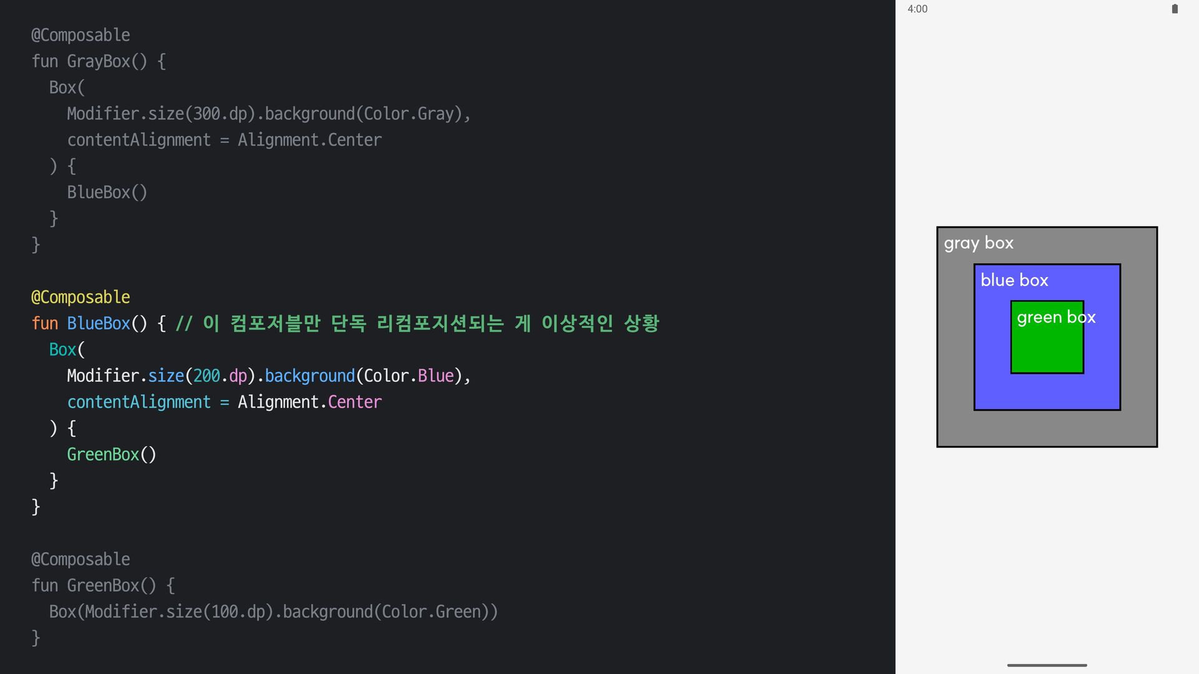Click the highlighted contentAlignment parameter
Image resolution: width=1199 pixels, height=674 pixels.
pos(139,402)
